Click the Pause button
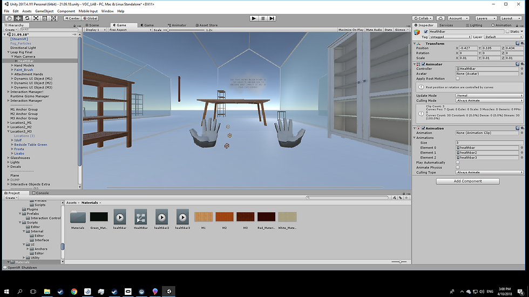Viewport: 529px width, 297px height. click(263, 18)
